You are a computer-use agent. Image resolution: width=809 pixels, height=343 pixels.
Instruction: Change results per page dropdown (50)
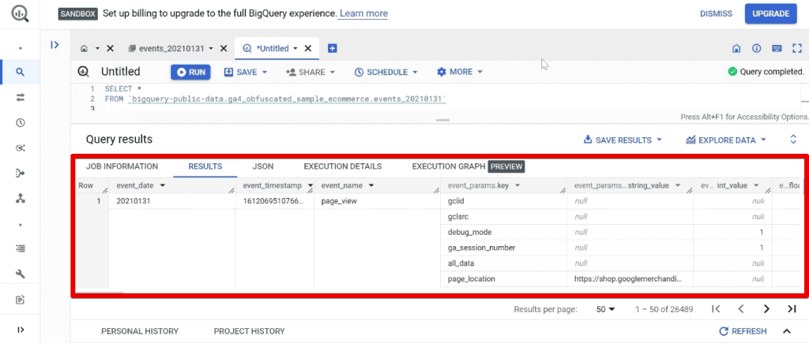click(606, 309)
